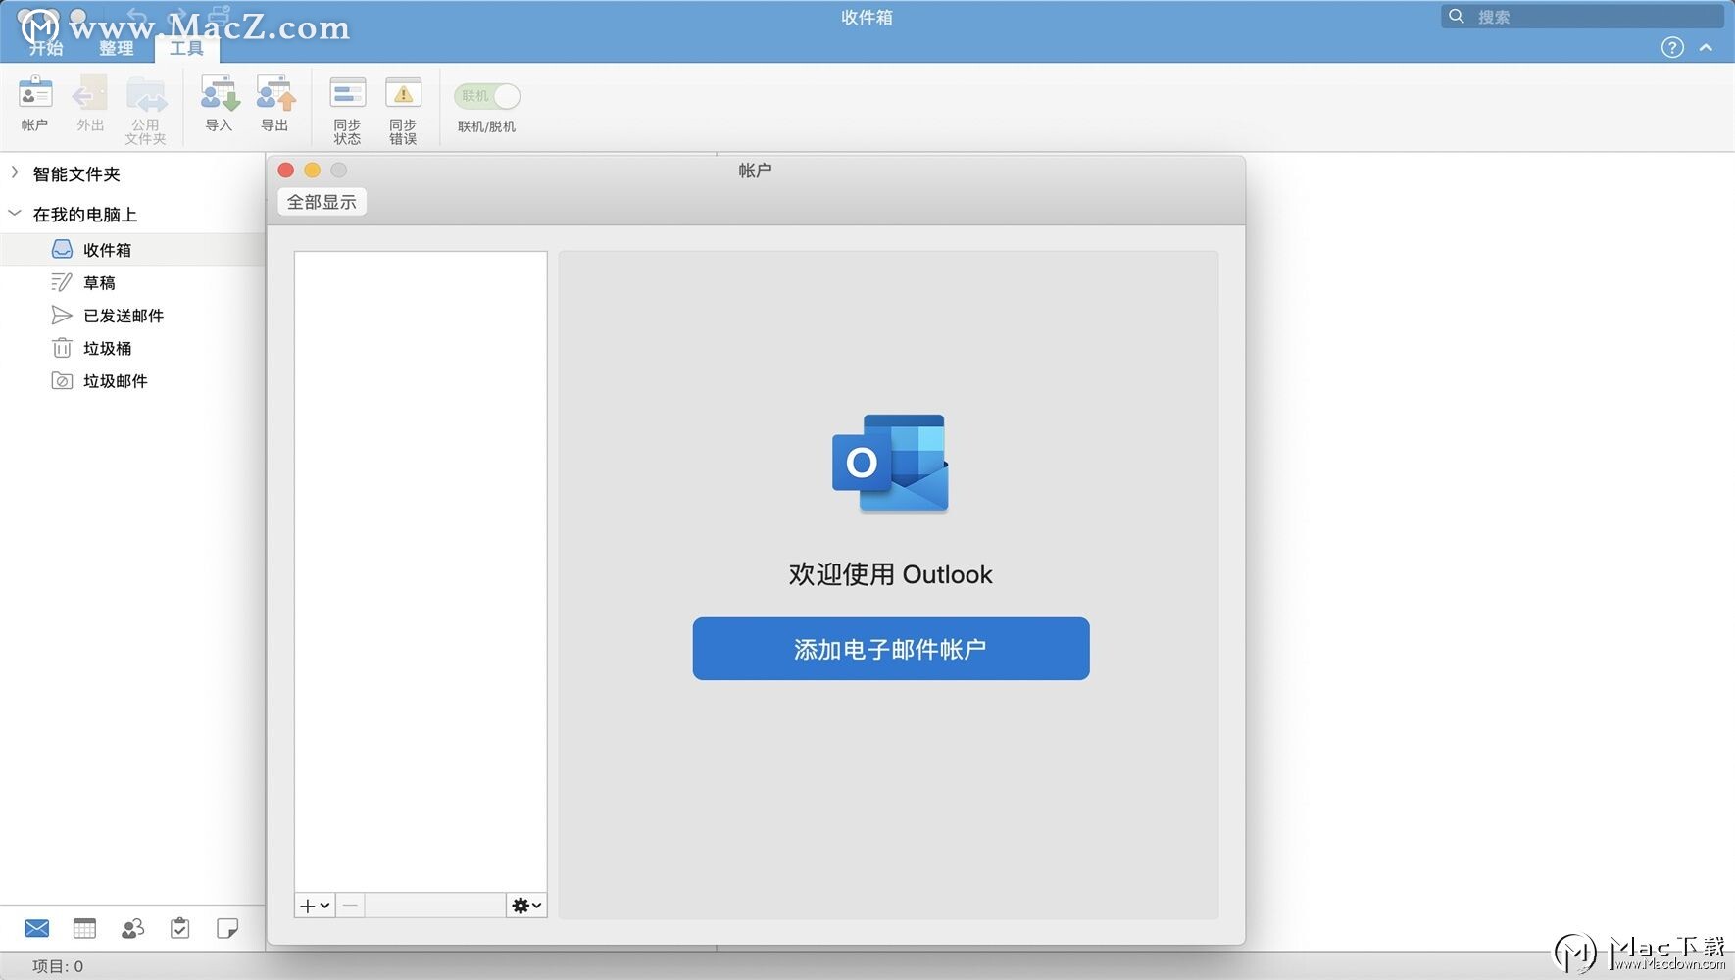This screenshot has height=980, width=1735.
Task: Open the Trash (垃圾桶) folder
Action: click(x=132, y=348)
